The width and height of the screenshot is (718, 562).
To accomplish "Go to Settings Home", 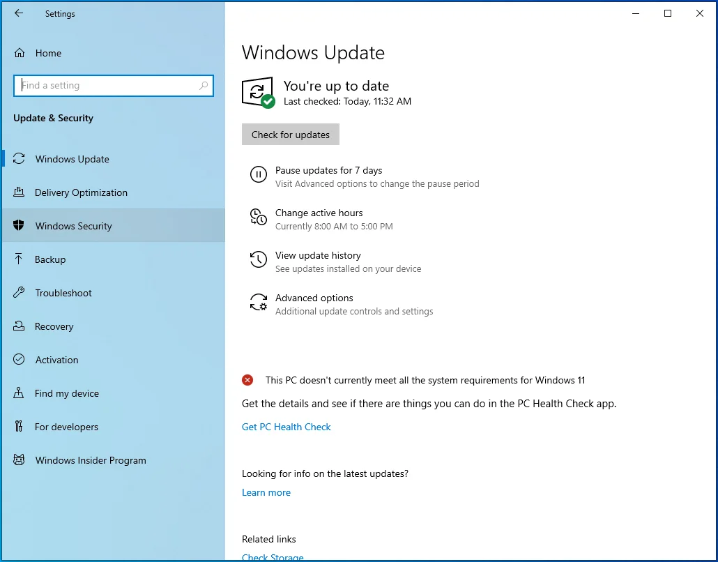I will pyautogui.click(x=114, y=53).
